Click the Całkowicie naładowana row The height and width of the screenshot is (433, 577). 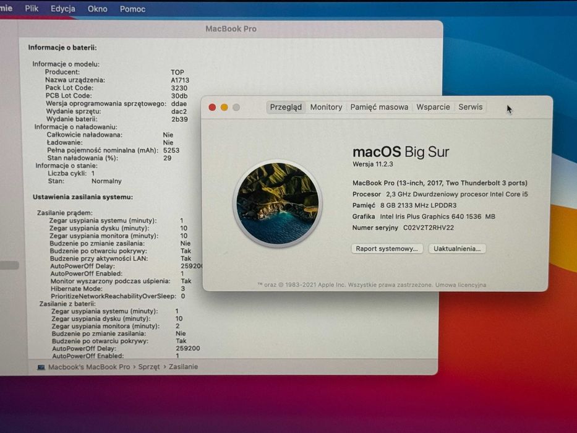tap(110, 135)
